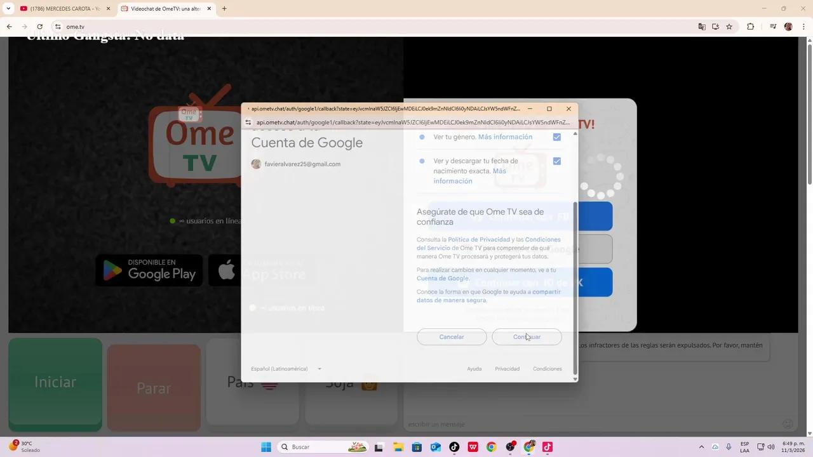Open Task View from taskbar
The height and width of the screenshot is (457, 813).
[379, 447]
